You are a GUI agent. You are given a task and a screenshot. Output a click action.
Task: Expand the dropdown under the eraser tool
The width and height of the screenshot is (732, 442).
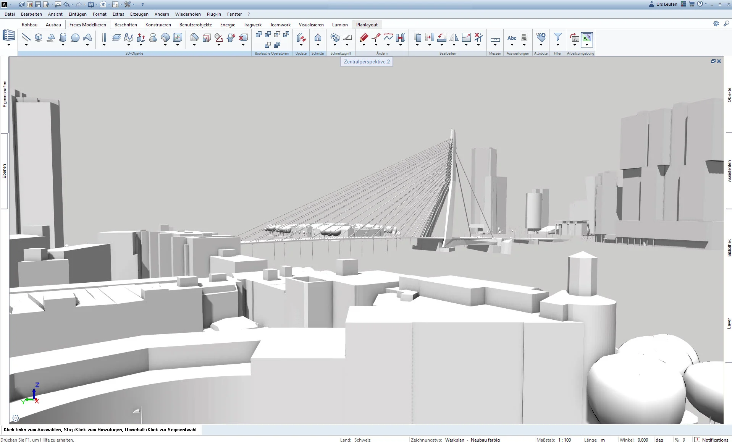point(364,45)
